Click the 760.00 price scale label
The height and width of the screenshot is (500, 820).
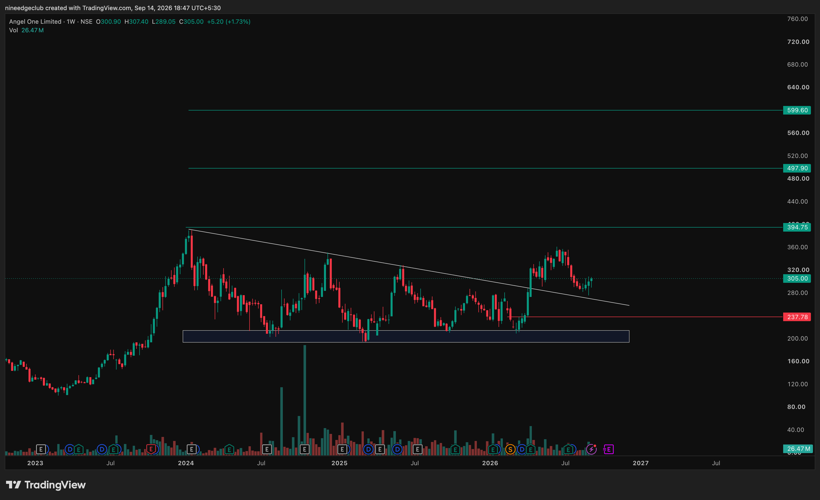tap(797, 19)
